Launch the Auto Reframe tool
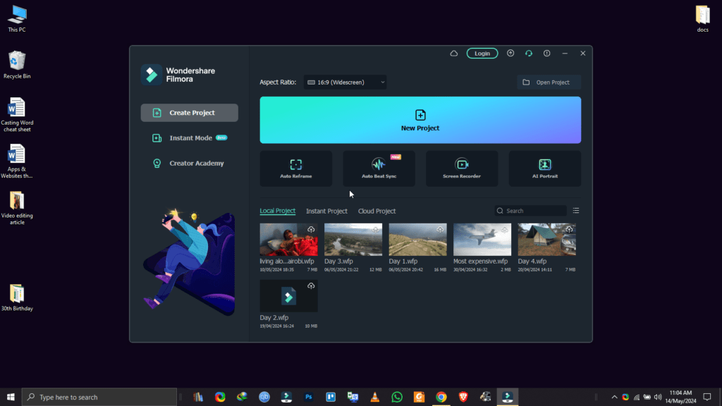 pos(295,168)
